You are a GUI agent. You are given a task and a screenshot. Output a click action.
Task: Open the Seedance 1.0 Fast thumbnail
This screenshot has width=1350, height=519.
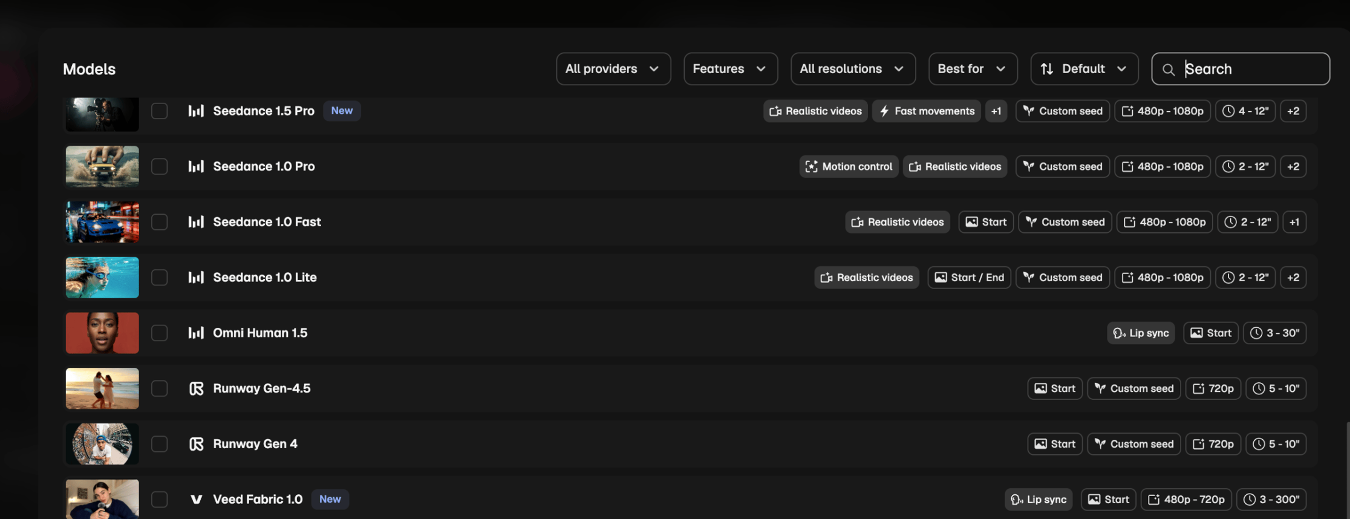102,222
